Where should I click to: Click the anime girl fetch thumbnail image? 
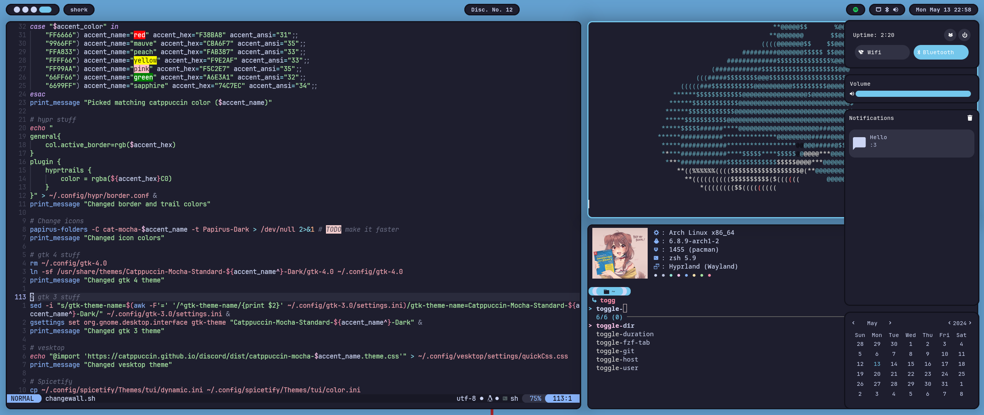point(620,253)
